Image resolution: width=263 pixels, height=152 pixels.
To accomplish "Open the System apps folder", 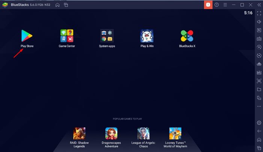I will tap(107, 36).
